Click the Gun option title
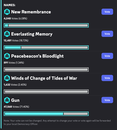Viewport: 117px width, 130px height. [x=15, y=100]
